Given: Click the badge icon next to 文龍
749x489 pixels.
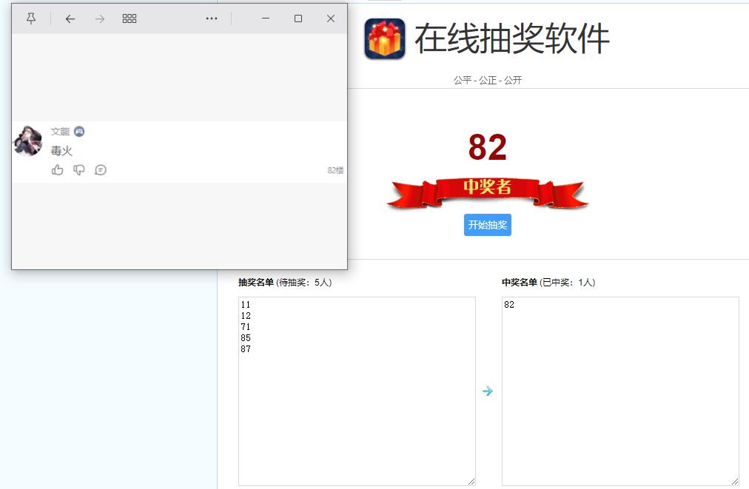Looking at the screenshot, I should (79, 132).
